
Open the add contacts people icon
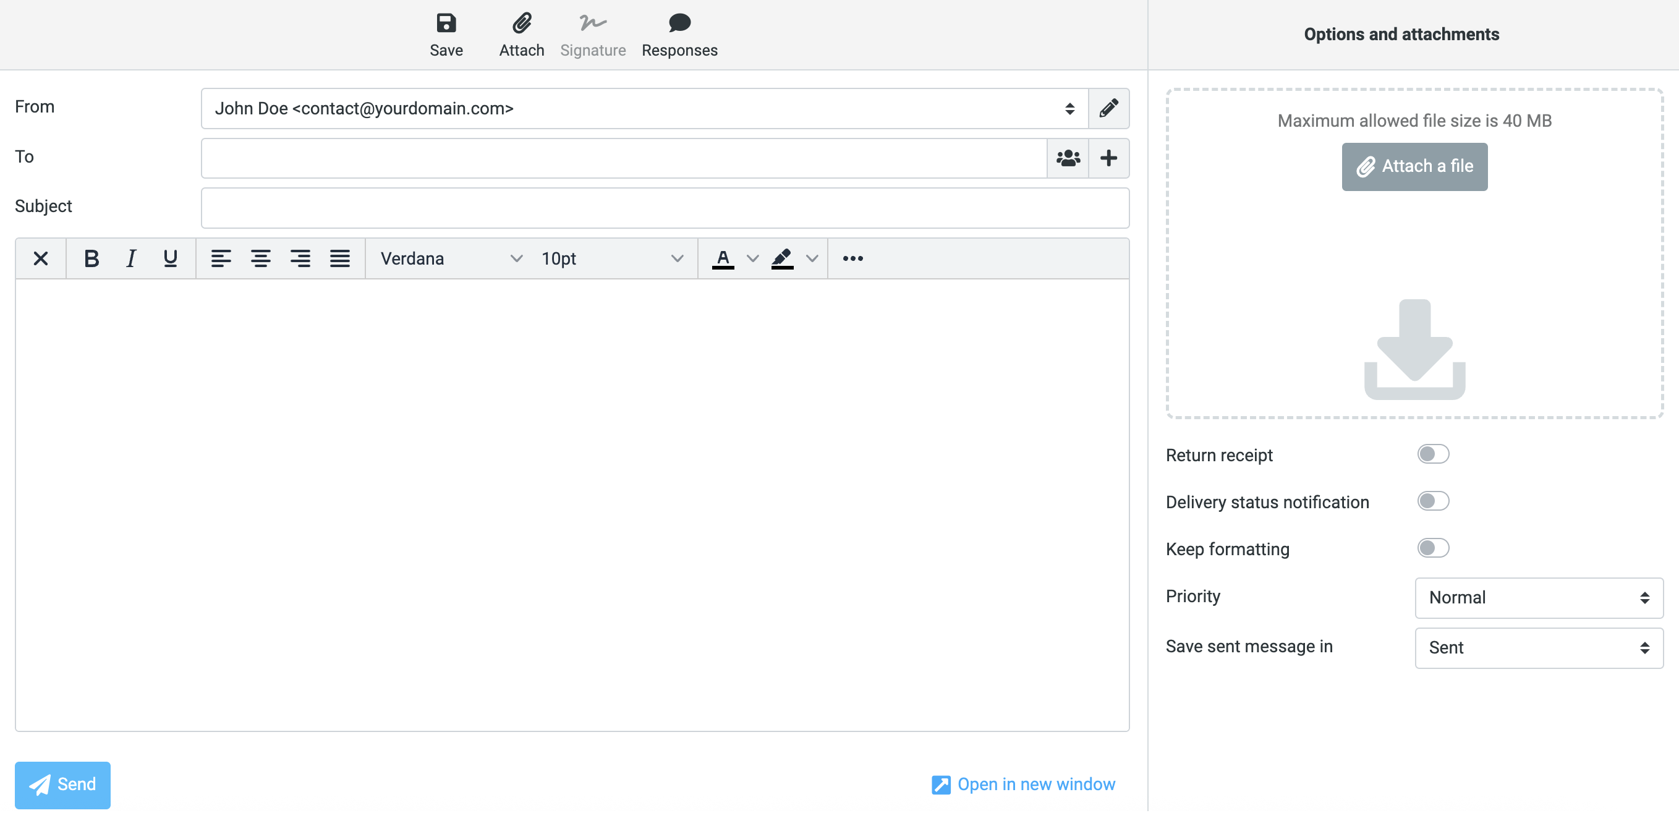[x=1068, y=158]
